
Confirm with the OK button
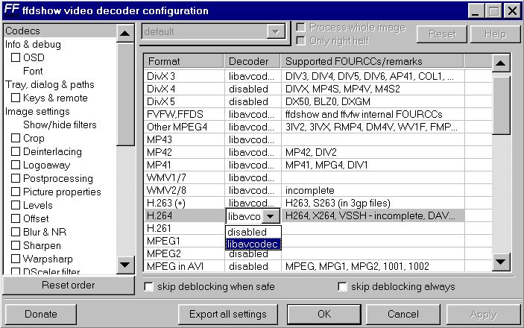tap(324, 314)
